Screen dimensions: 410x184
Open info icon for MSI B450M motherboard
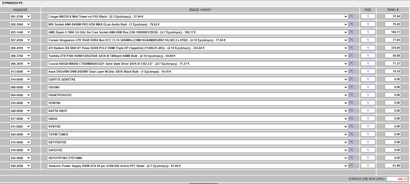(351, 24)
